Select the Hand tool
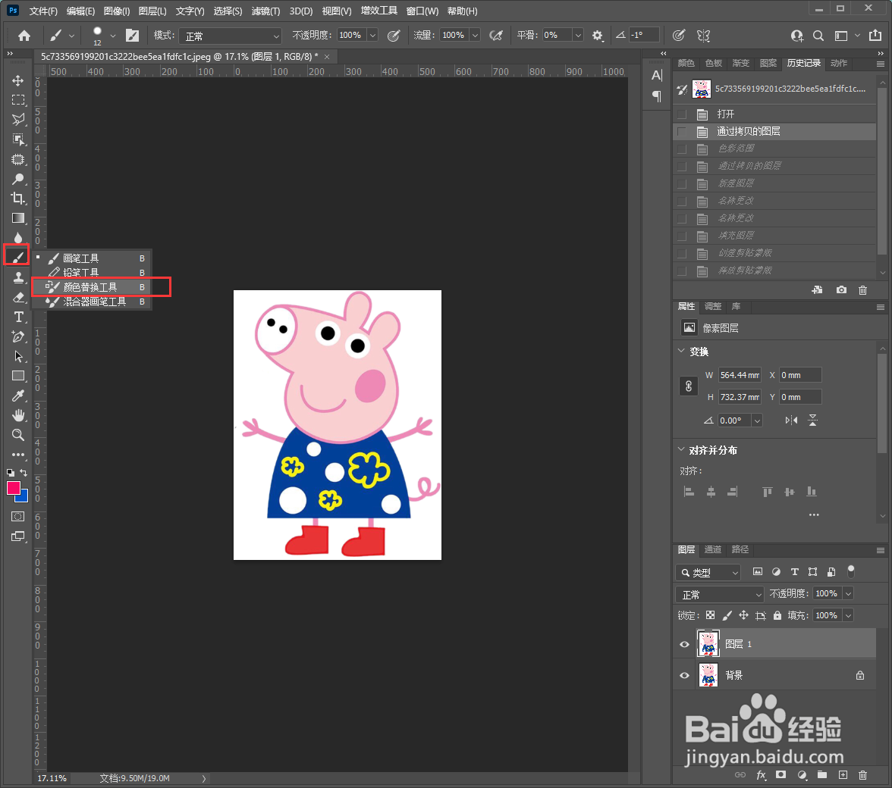The width and height of the screenshot is (892, 788). point(18,415)
